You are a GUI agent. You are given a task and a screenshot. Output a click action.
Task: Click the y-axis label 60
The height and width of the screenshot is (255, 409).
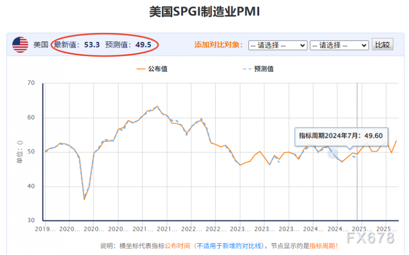coord(31,118)
